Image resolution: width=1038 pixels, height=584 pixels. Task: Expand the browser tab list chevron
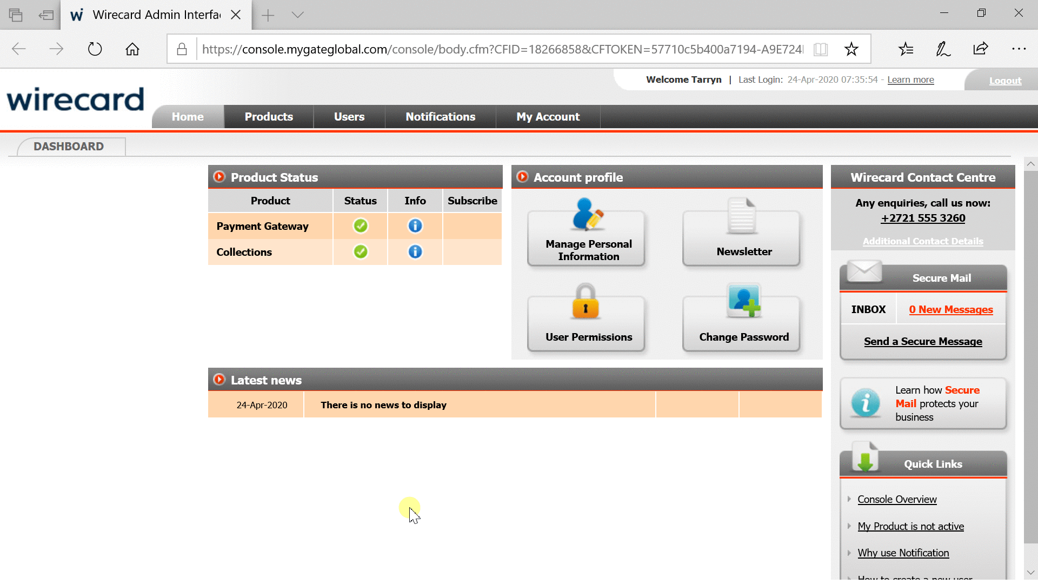pyautogui.click(x=297, y=15)
